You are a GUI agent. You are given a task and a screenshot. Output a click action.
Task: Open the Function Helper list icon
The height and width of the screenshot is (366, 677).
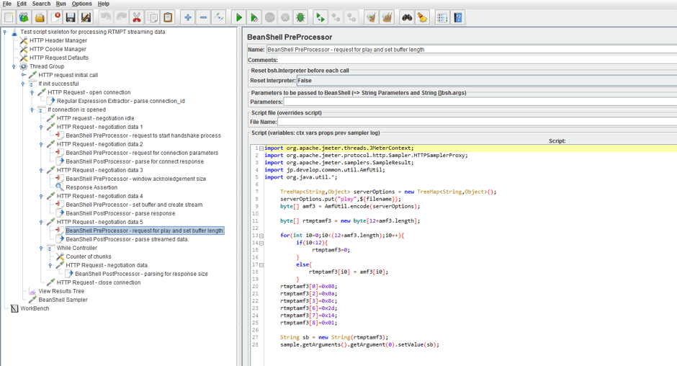(442, 18)
